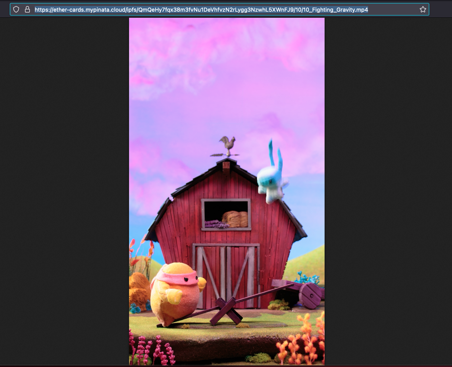Open site info via the padlock icon

tap(27, 9)
